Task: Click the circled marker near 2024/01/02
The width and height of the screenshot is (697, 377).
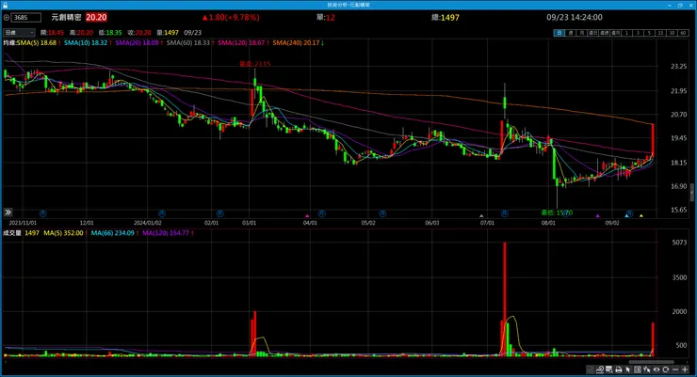Action: click(162, 213)
